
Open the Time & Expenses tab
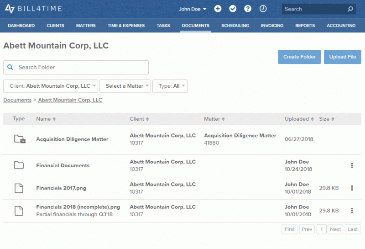(126, 26)
